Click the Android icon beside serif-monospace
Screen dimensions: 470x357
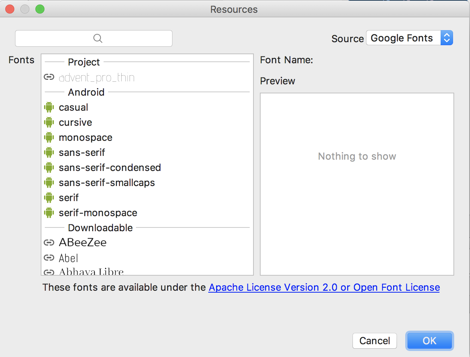pos(49,213)
